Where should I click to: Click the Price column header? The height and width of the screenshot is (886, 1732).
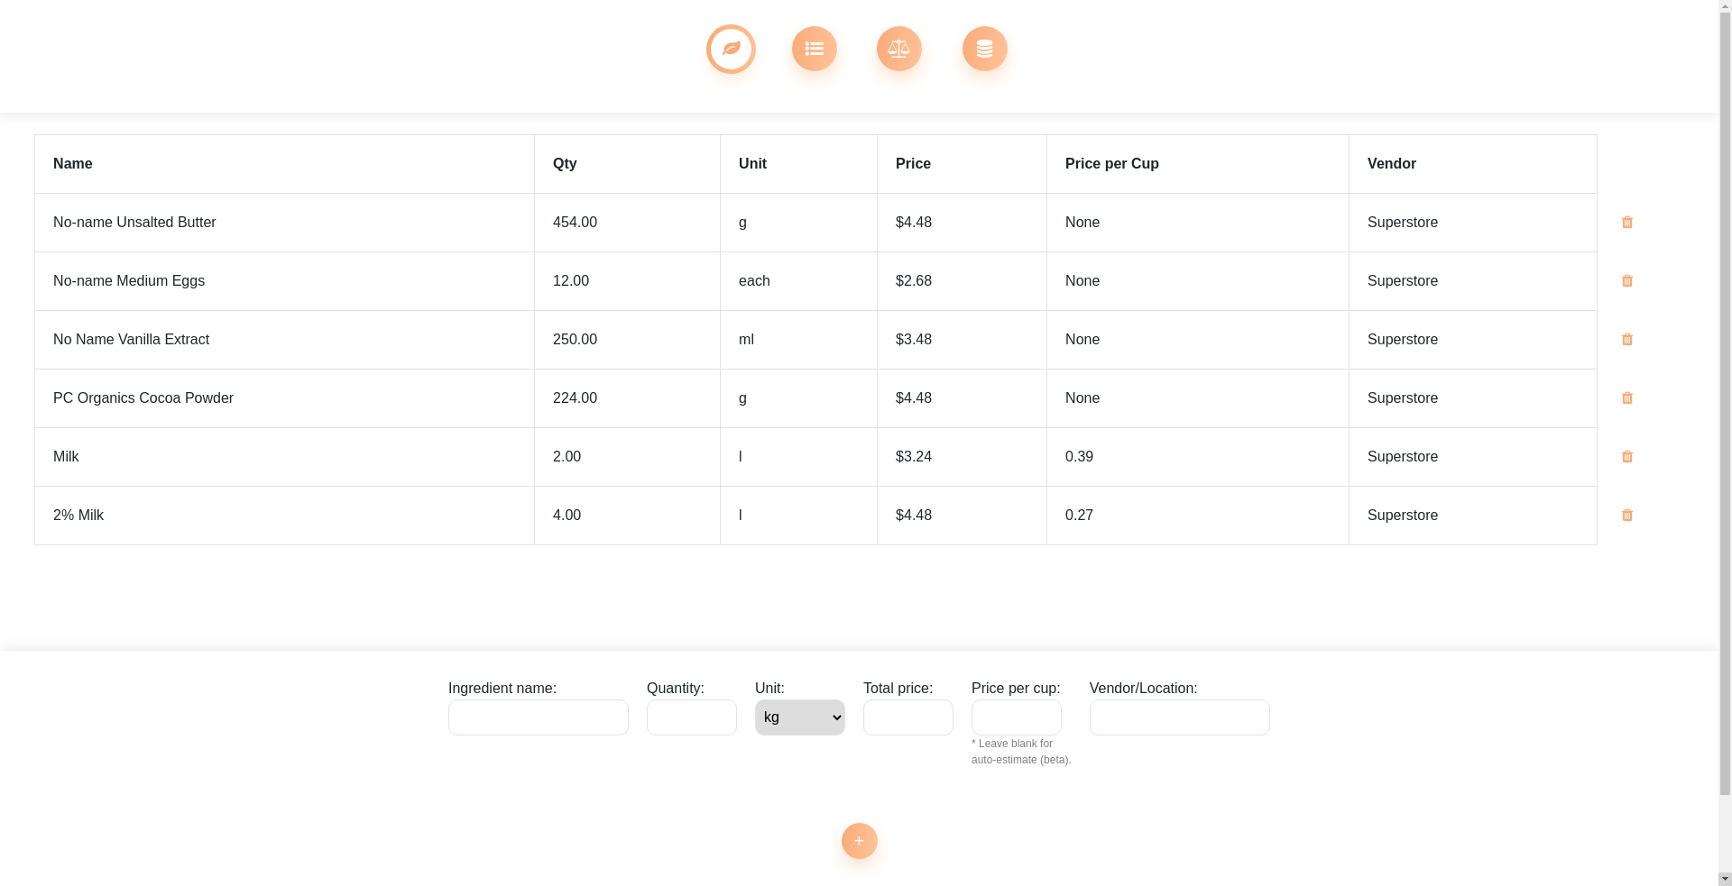click(x=963, y=164)
